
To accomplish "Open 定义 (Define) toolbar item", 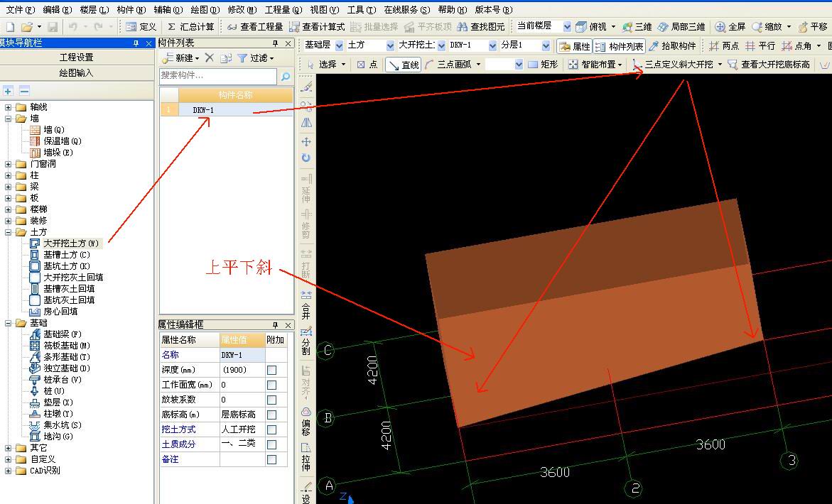I will click(x=141, y=26).
